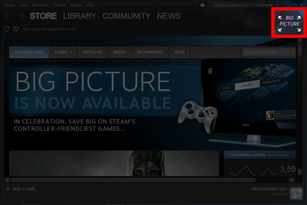307x205 pixels.
Task: Open the Recommended store tab
Action: pos(150,52)
